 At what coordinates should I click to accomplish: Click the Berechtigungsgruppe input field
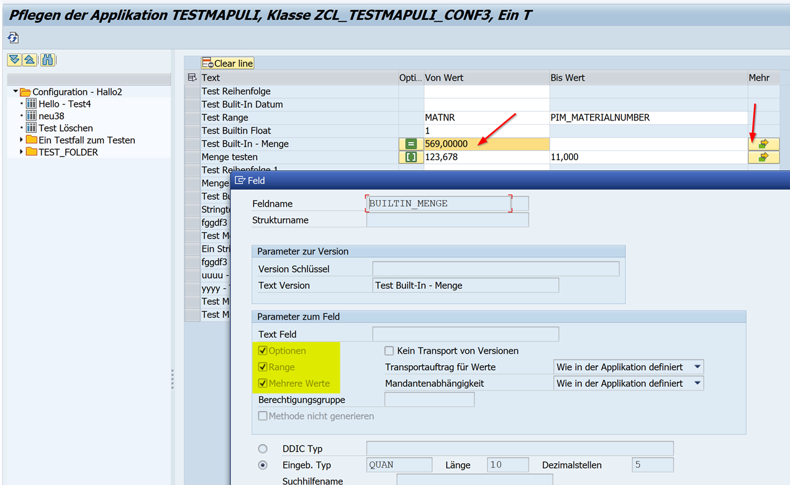click(x=429, y=400)
